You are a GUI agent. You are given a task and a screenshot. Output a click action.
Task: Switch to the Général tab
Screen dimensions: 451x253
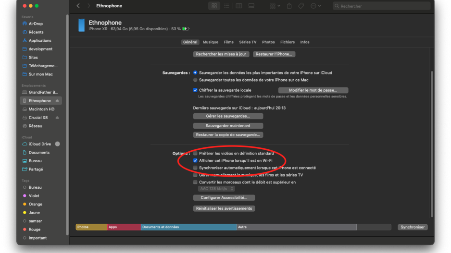tap(190, 42)
